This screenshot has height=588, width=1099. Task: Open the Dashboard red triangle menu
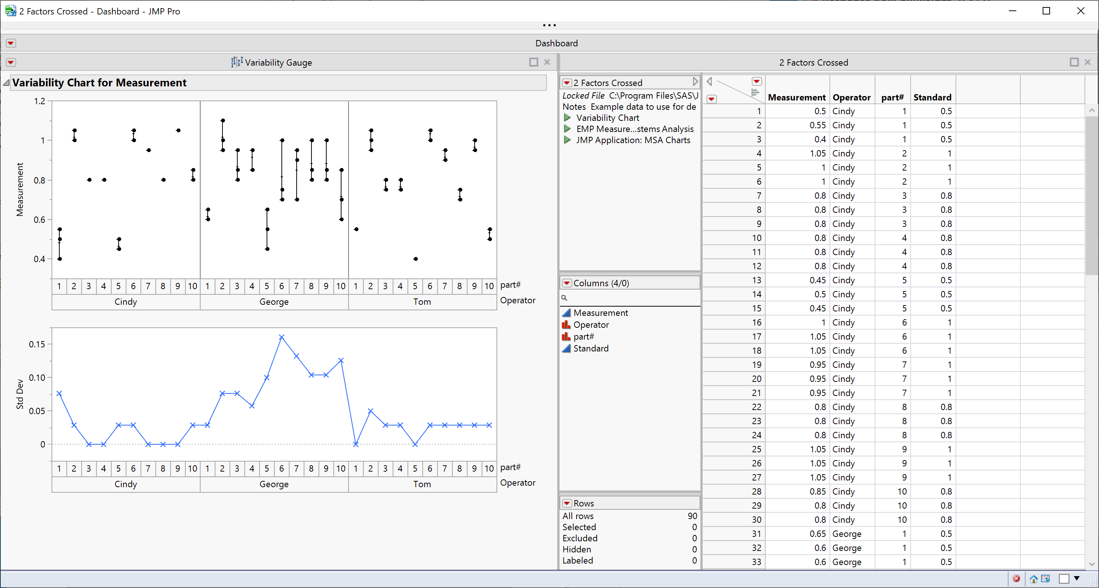coord(11,43)
